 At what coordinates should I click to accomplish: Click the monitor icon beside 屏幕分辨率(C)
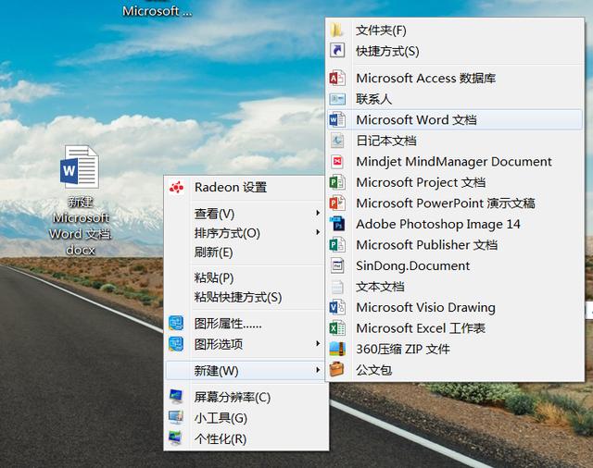coord(176,396)
